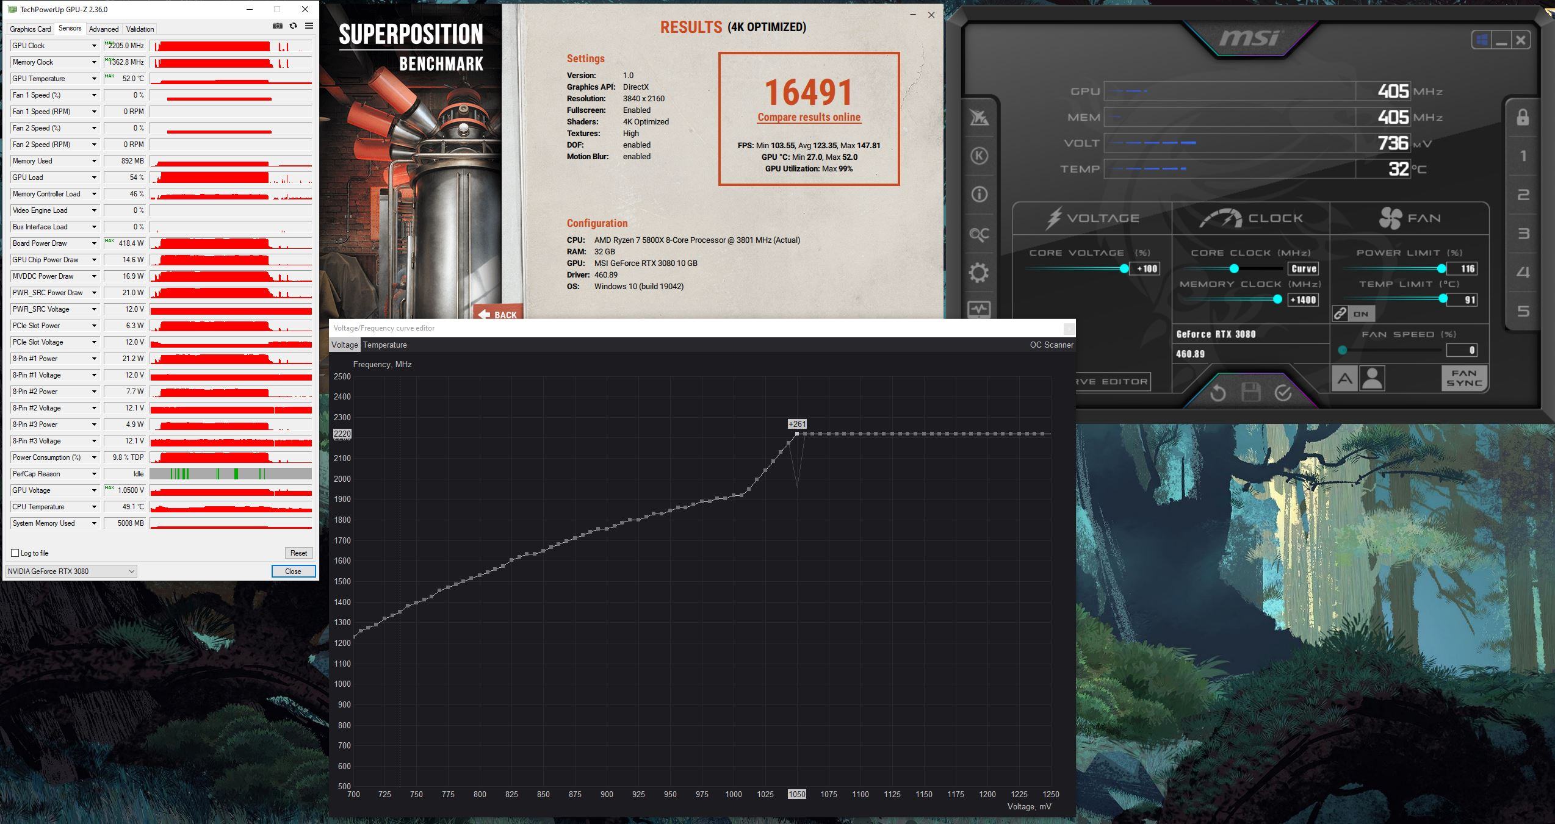The height and width of the screenshot is (824, 1555).
Task: Open Curve Editor button in Afterburner
Action: pyautogui.click(x=1113, y=382)
